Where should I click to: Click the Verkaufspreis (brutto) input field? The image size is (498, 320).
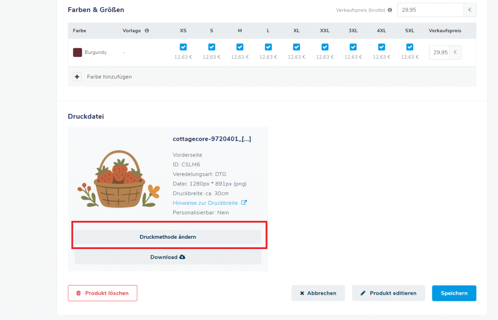click(430, 10)
